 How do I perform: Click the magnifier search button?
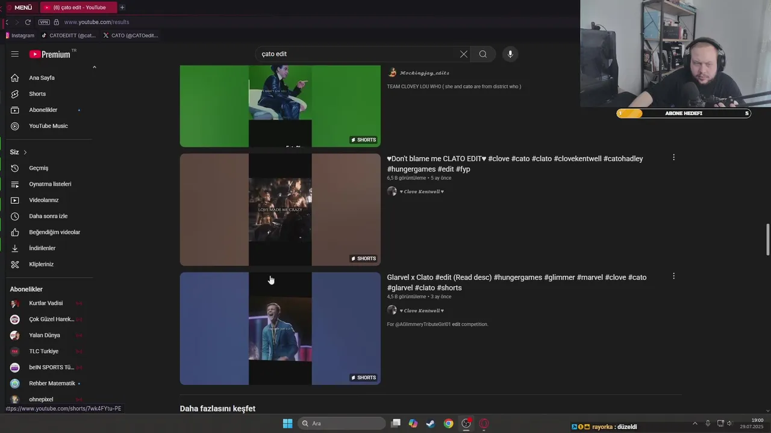(x=483, y=54)
